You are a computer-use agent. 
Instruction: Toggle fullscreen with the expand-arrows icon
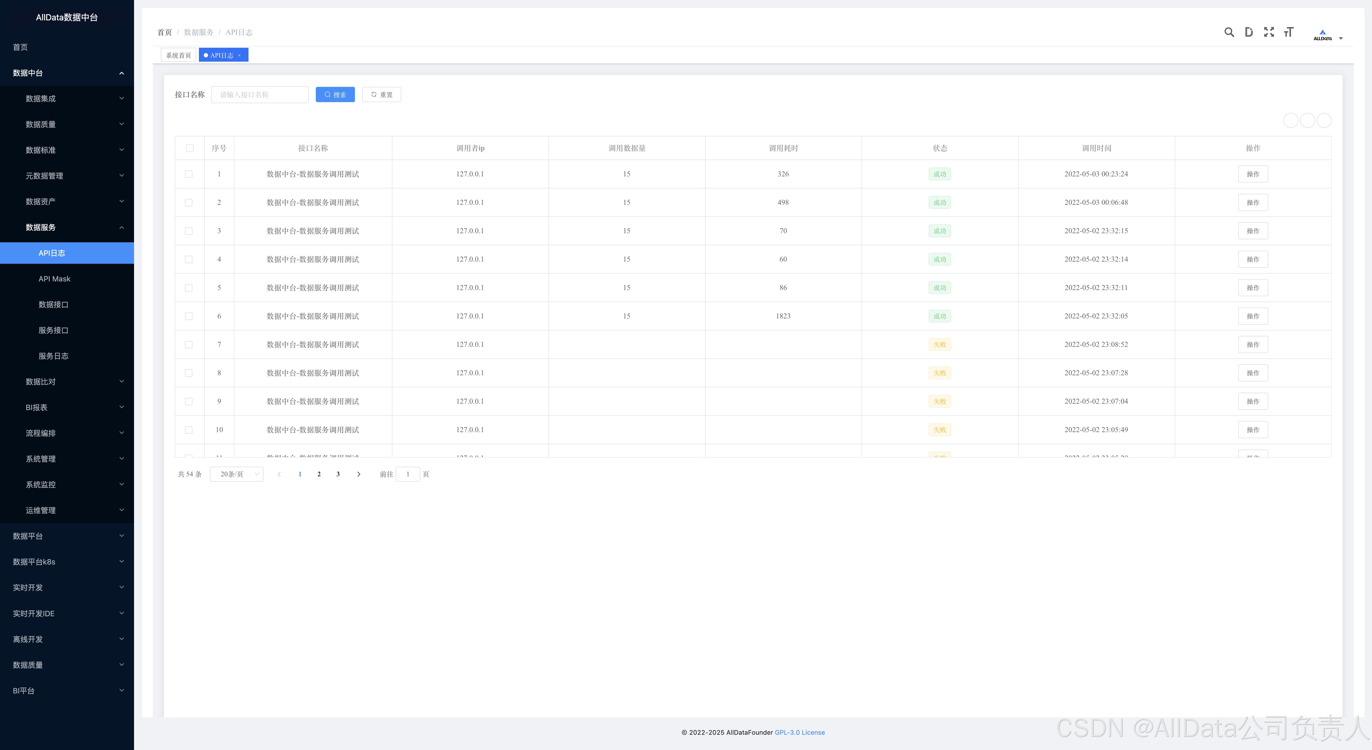point(1269,32)
